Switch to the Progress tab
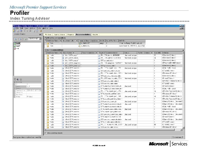 tap(71, 35)
